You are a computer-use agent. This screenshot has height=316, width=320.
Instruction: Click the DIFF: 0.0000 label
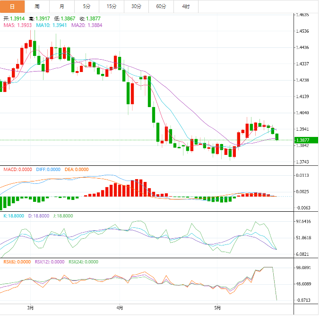48,170
